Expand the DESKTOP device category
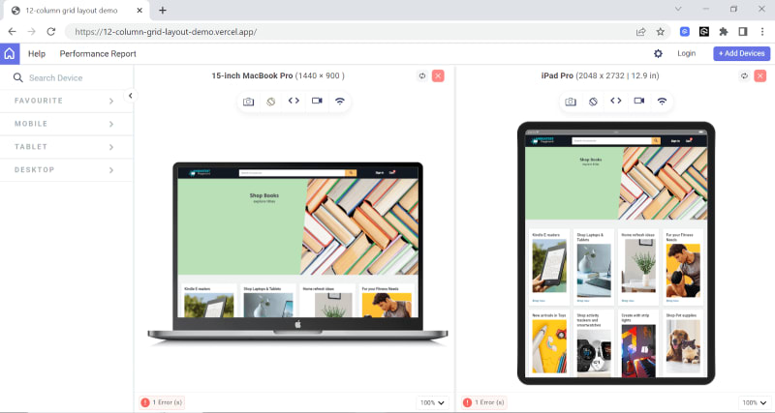Viewport: 775px width, 413px height. tap(66, 169)
